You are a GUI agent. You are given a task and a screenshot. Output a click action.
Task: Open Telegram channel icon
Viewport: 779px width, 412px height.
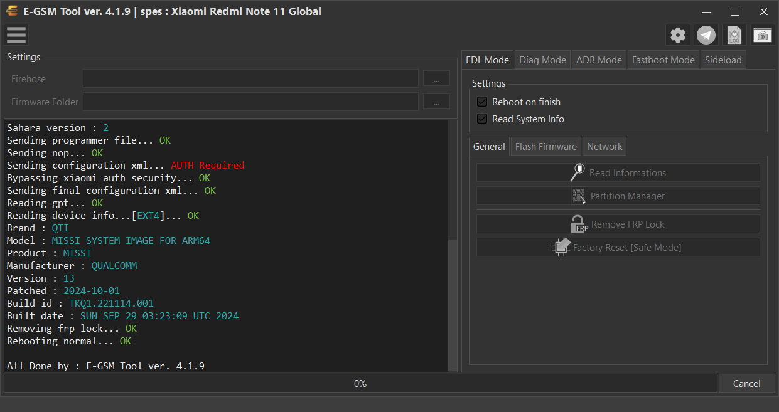(x=706, y=35)
